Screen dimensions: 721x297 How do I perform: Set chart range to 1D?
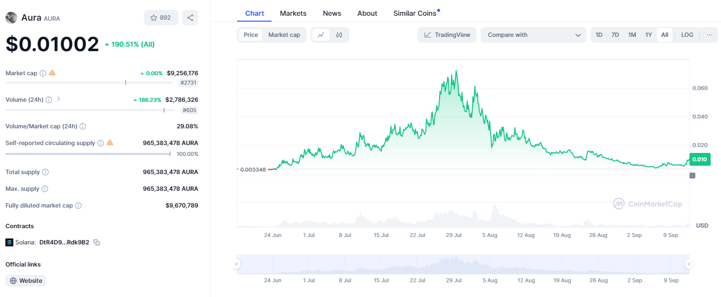(599, 35)
